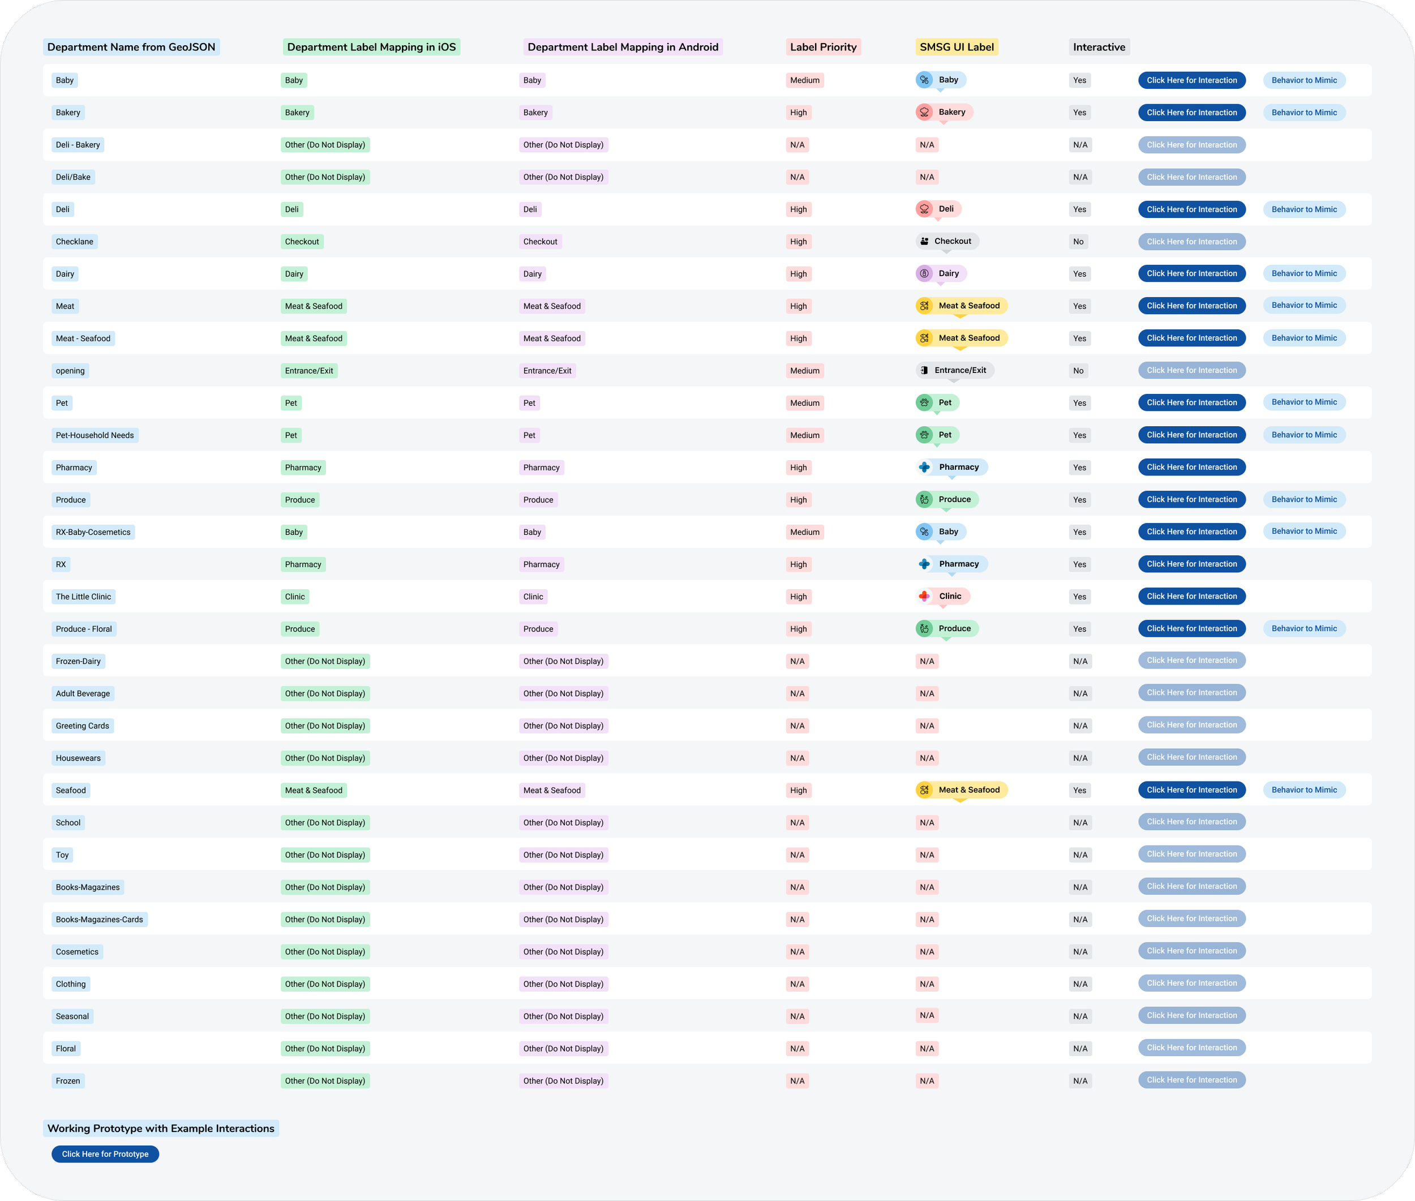Open Behavior to Mimic in the Seafood row
This screenshot has width=1415, height=1201.
(x=1303, y=790)
